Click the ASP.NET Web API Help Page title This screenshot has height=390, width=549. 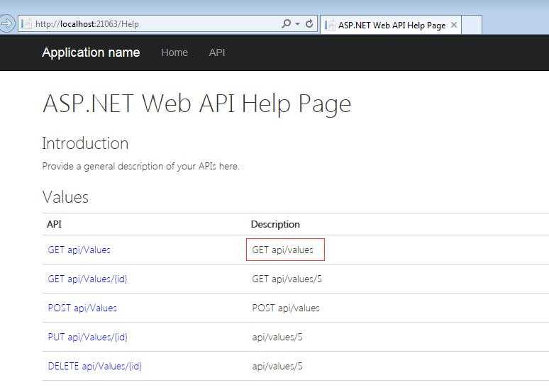(x=196, y=104)
